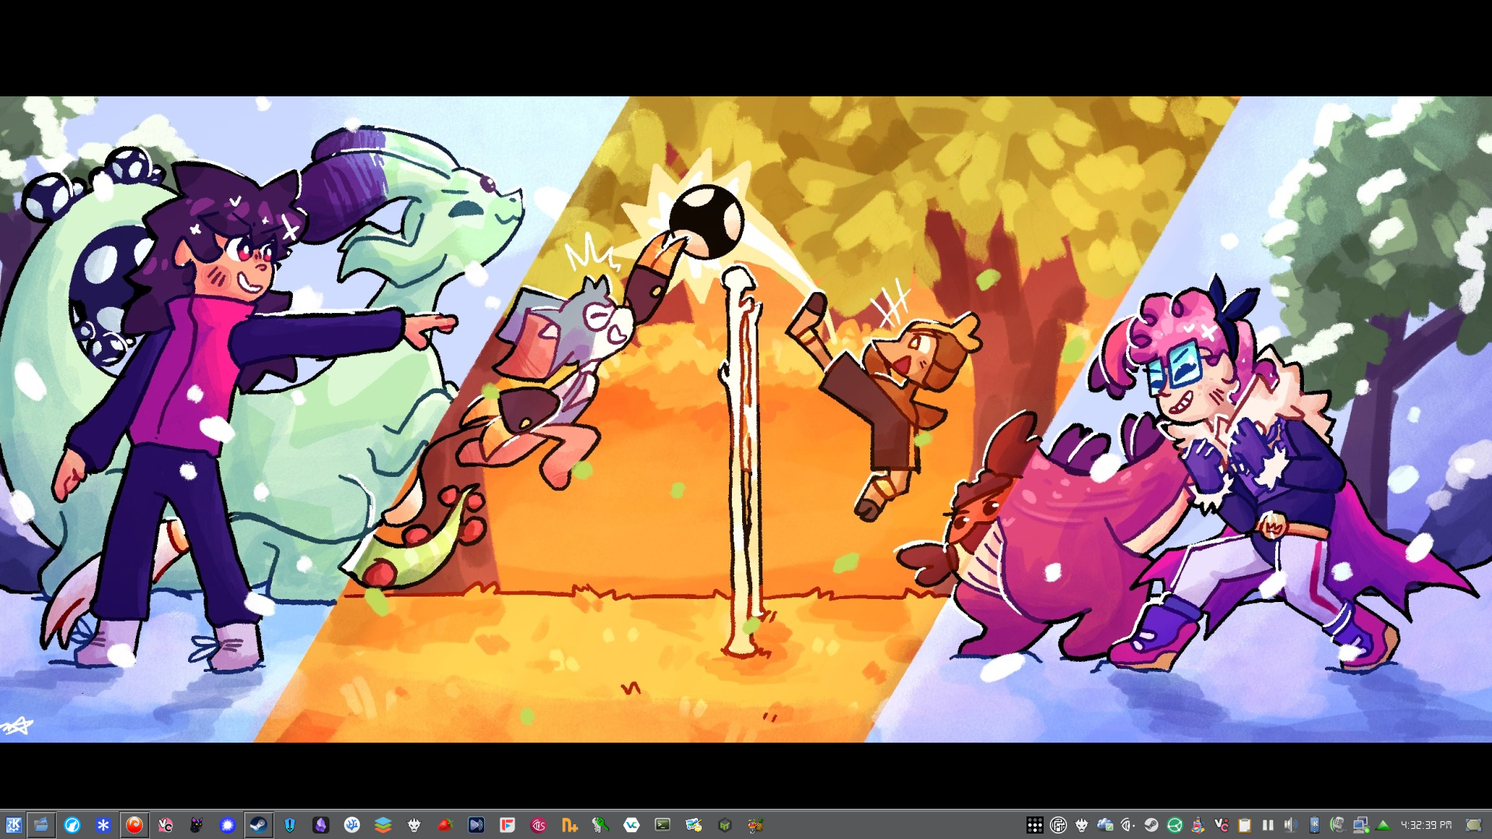Image resolution: width=1492 pixels, height=839 pixels.
Task: Open the Dolphin file manager taskbar entry
Action: pos(41,825)
